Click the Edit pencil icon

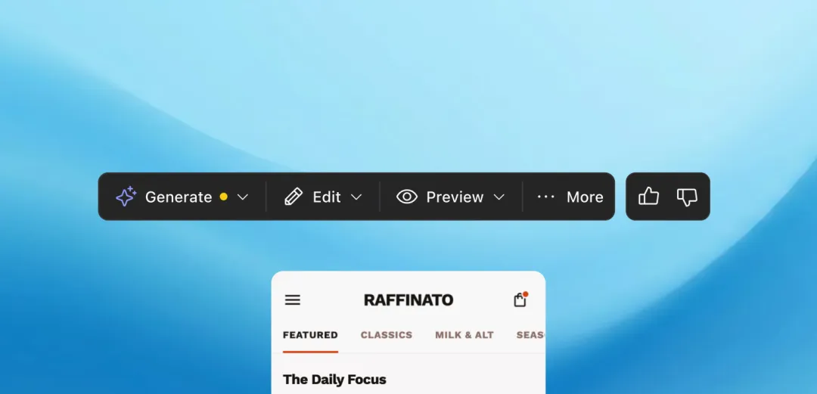point(294,197)
